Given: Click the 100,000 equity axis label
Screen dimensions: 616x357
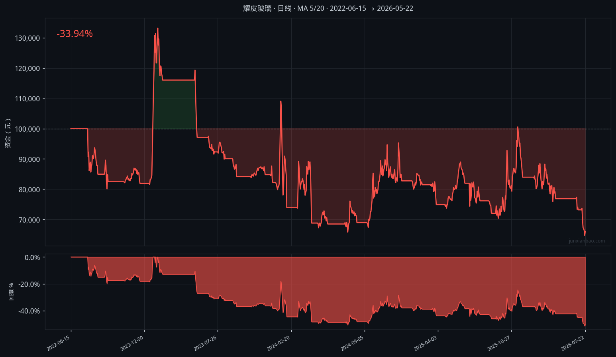Looking at the screenshot, I should (x=27, y=129).
